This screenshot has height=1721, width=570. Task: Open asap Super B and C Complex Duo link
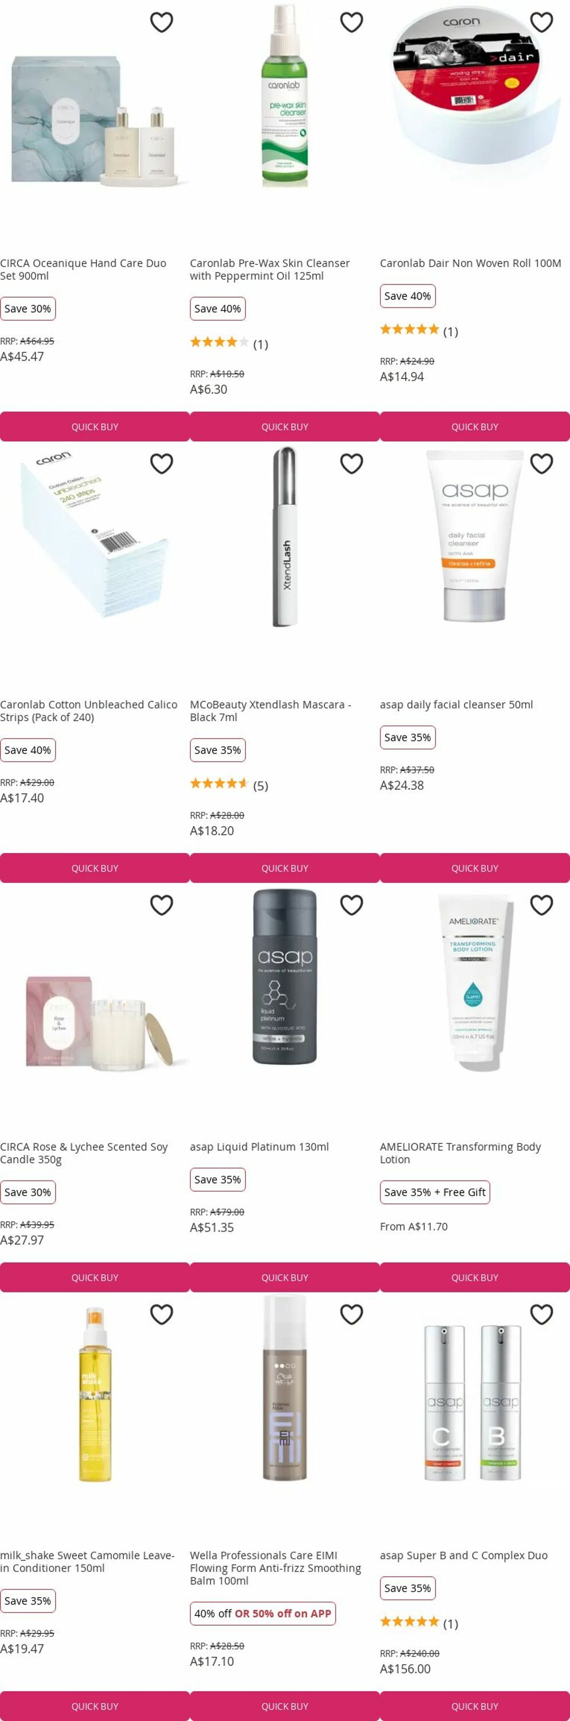(464, 1555)
